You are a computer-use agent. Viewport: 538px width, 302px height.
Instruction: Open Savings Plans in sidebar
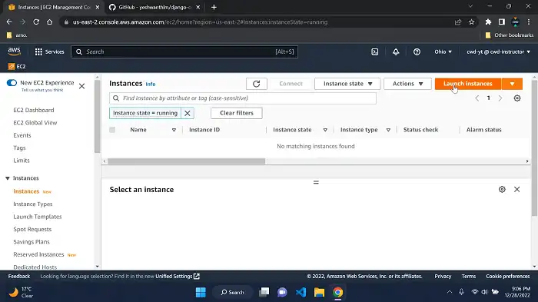32,242
